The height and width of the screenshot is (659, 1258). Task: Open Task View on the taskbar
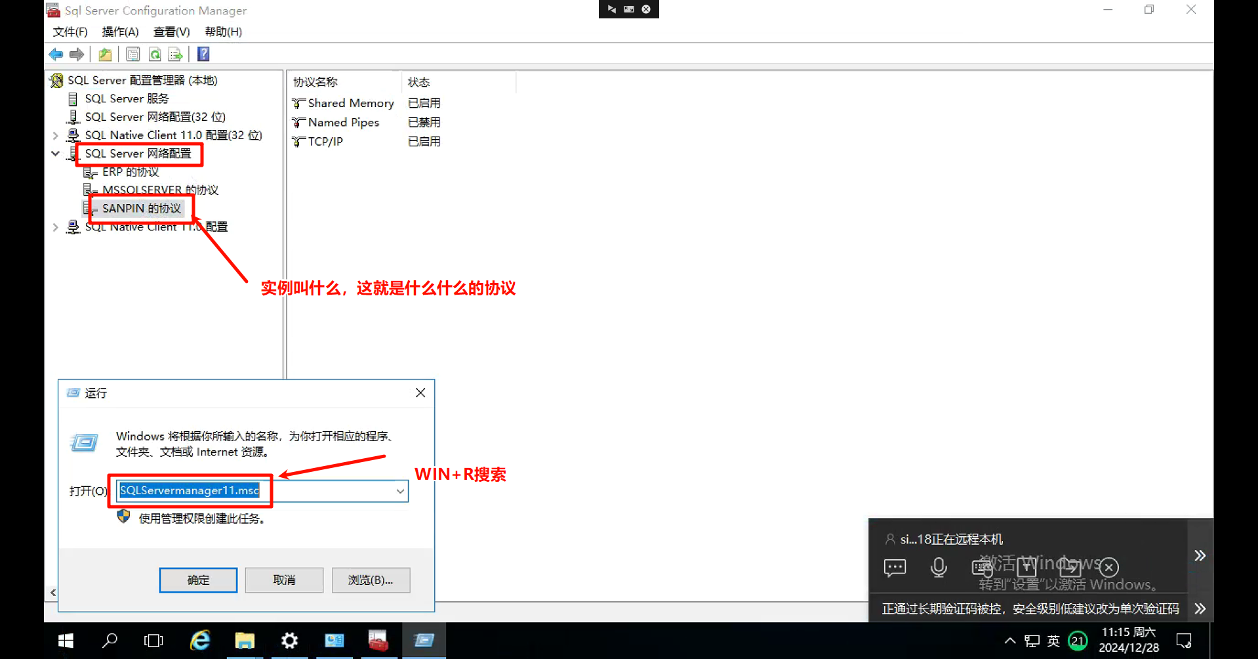point(153,641)
